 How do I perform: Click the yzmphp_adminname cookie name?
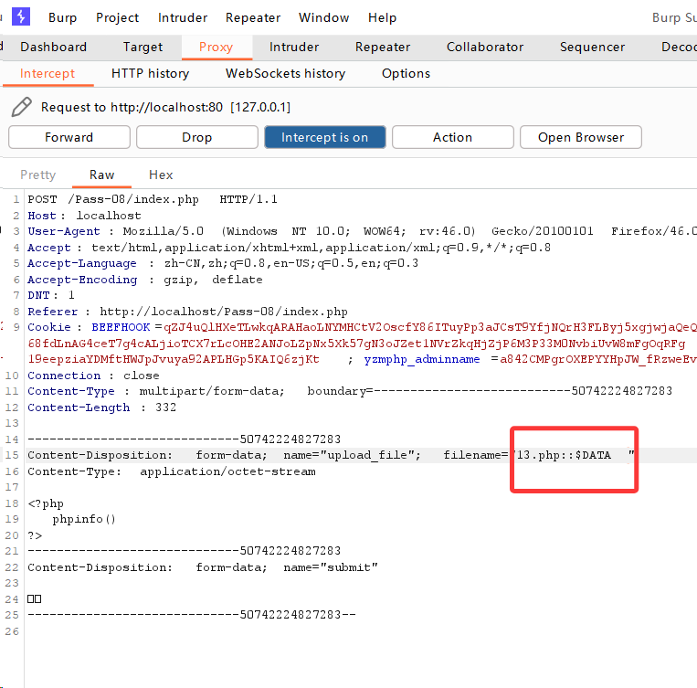pyautogui.click(x=422, y=359)
